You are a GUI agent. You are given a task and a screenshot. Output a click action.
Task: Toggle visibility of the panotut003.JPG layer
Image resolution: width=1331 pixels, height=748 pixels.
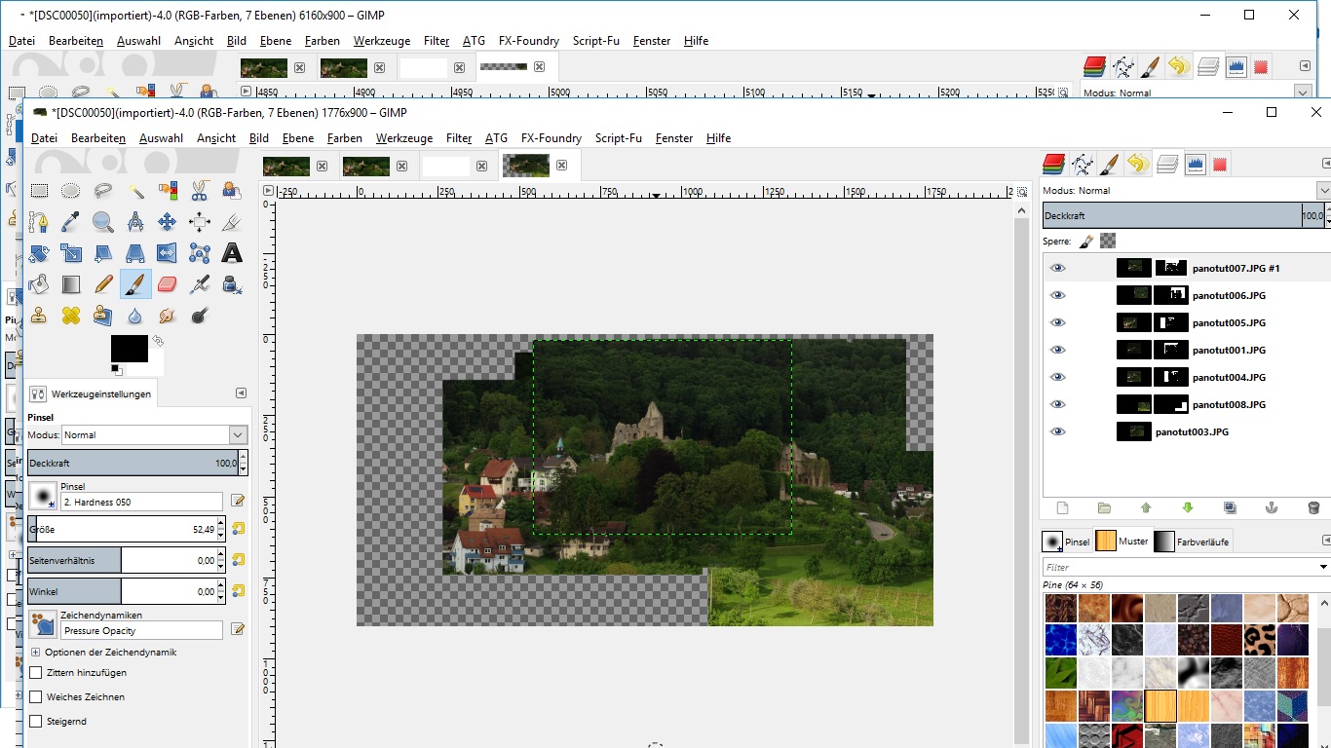tap(1058, 431)
